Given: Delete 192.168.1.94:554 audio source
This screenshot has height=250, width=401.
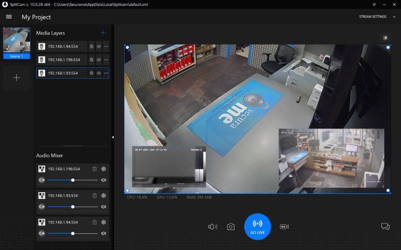Looking at the screenshot, I should [x=95, y=222].
